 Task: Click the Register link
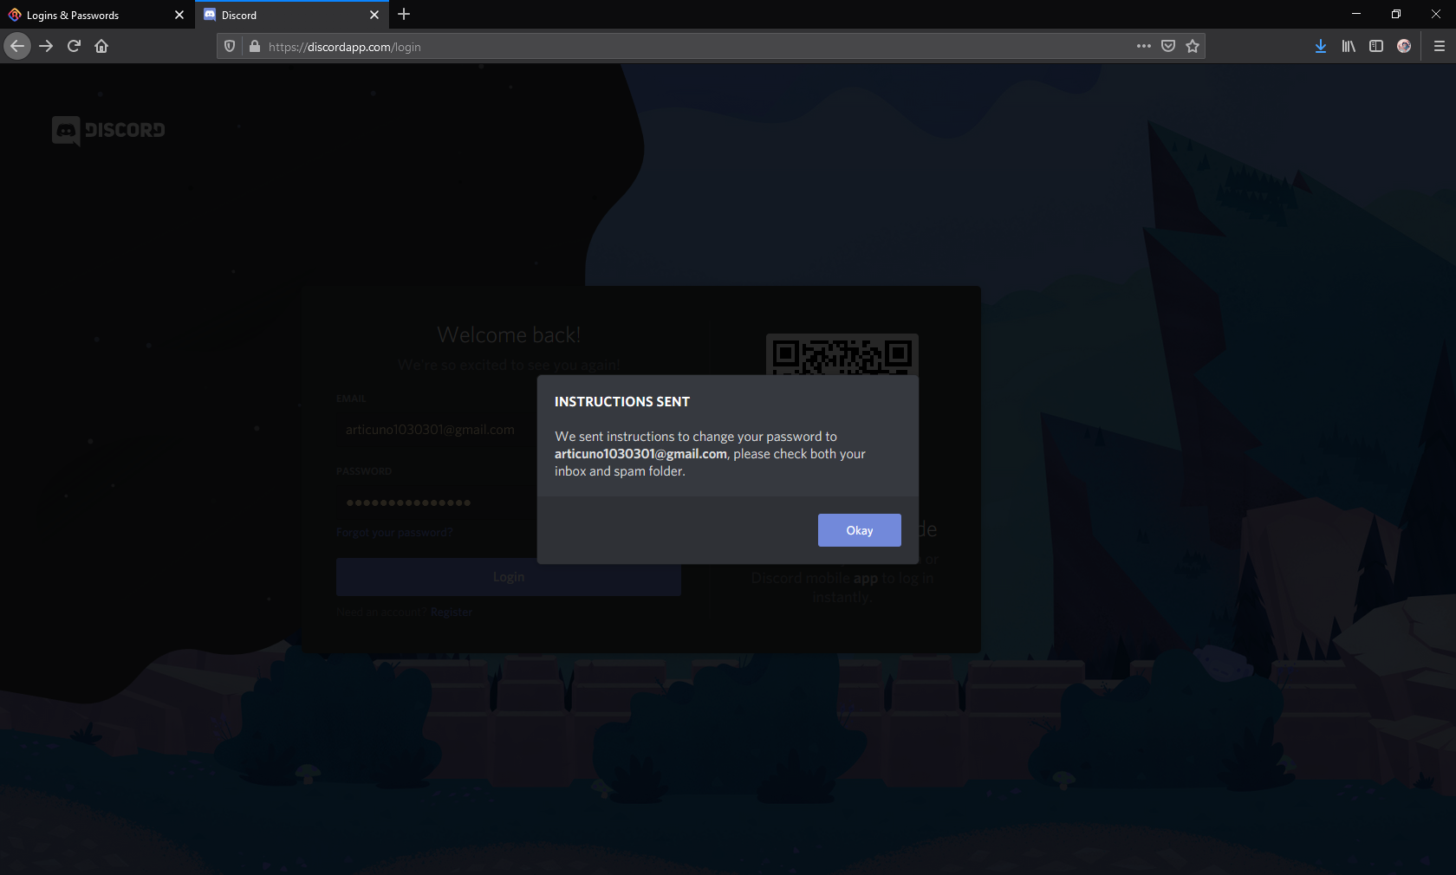[x=452, y=612]
